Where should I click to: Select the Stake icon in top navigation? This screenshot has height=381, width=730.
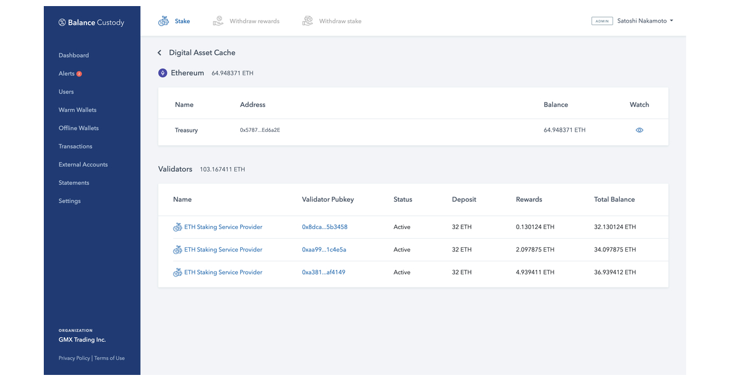tap(163, 20)
